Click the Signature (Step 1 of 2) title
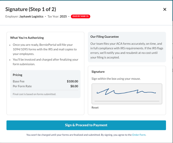The width and height of the screenshot is (173, 143). tap(31, 9)
